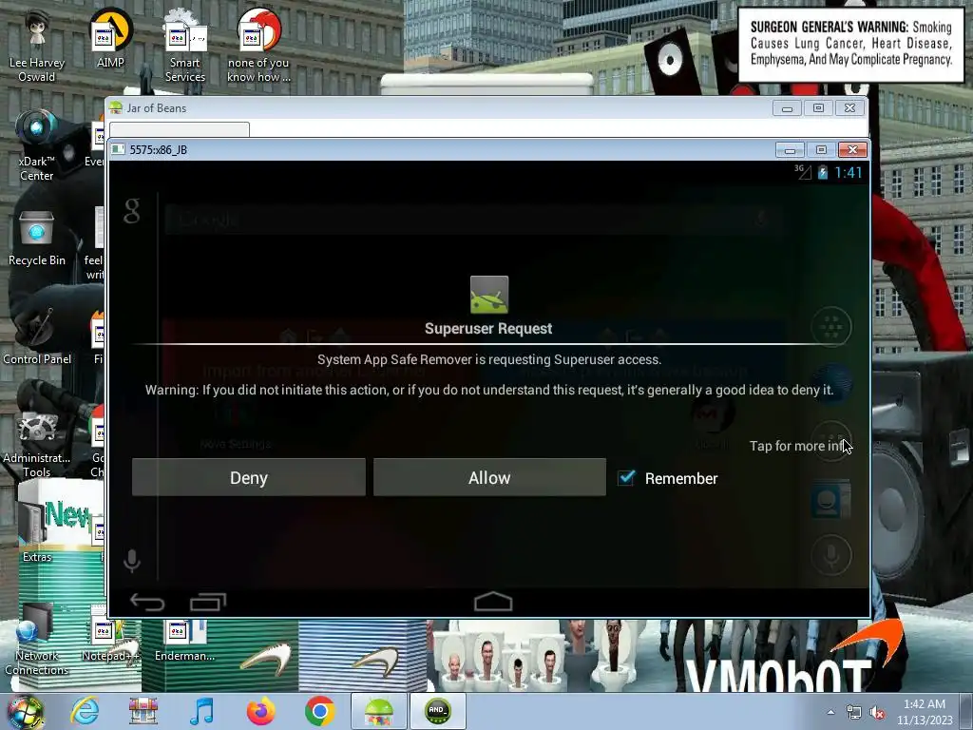973x730 pixels.
Task: Maximize the 5575:x86_JB emulator window
Action: point(821,149)
